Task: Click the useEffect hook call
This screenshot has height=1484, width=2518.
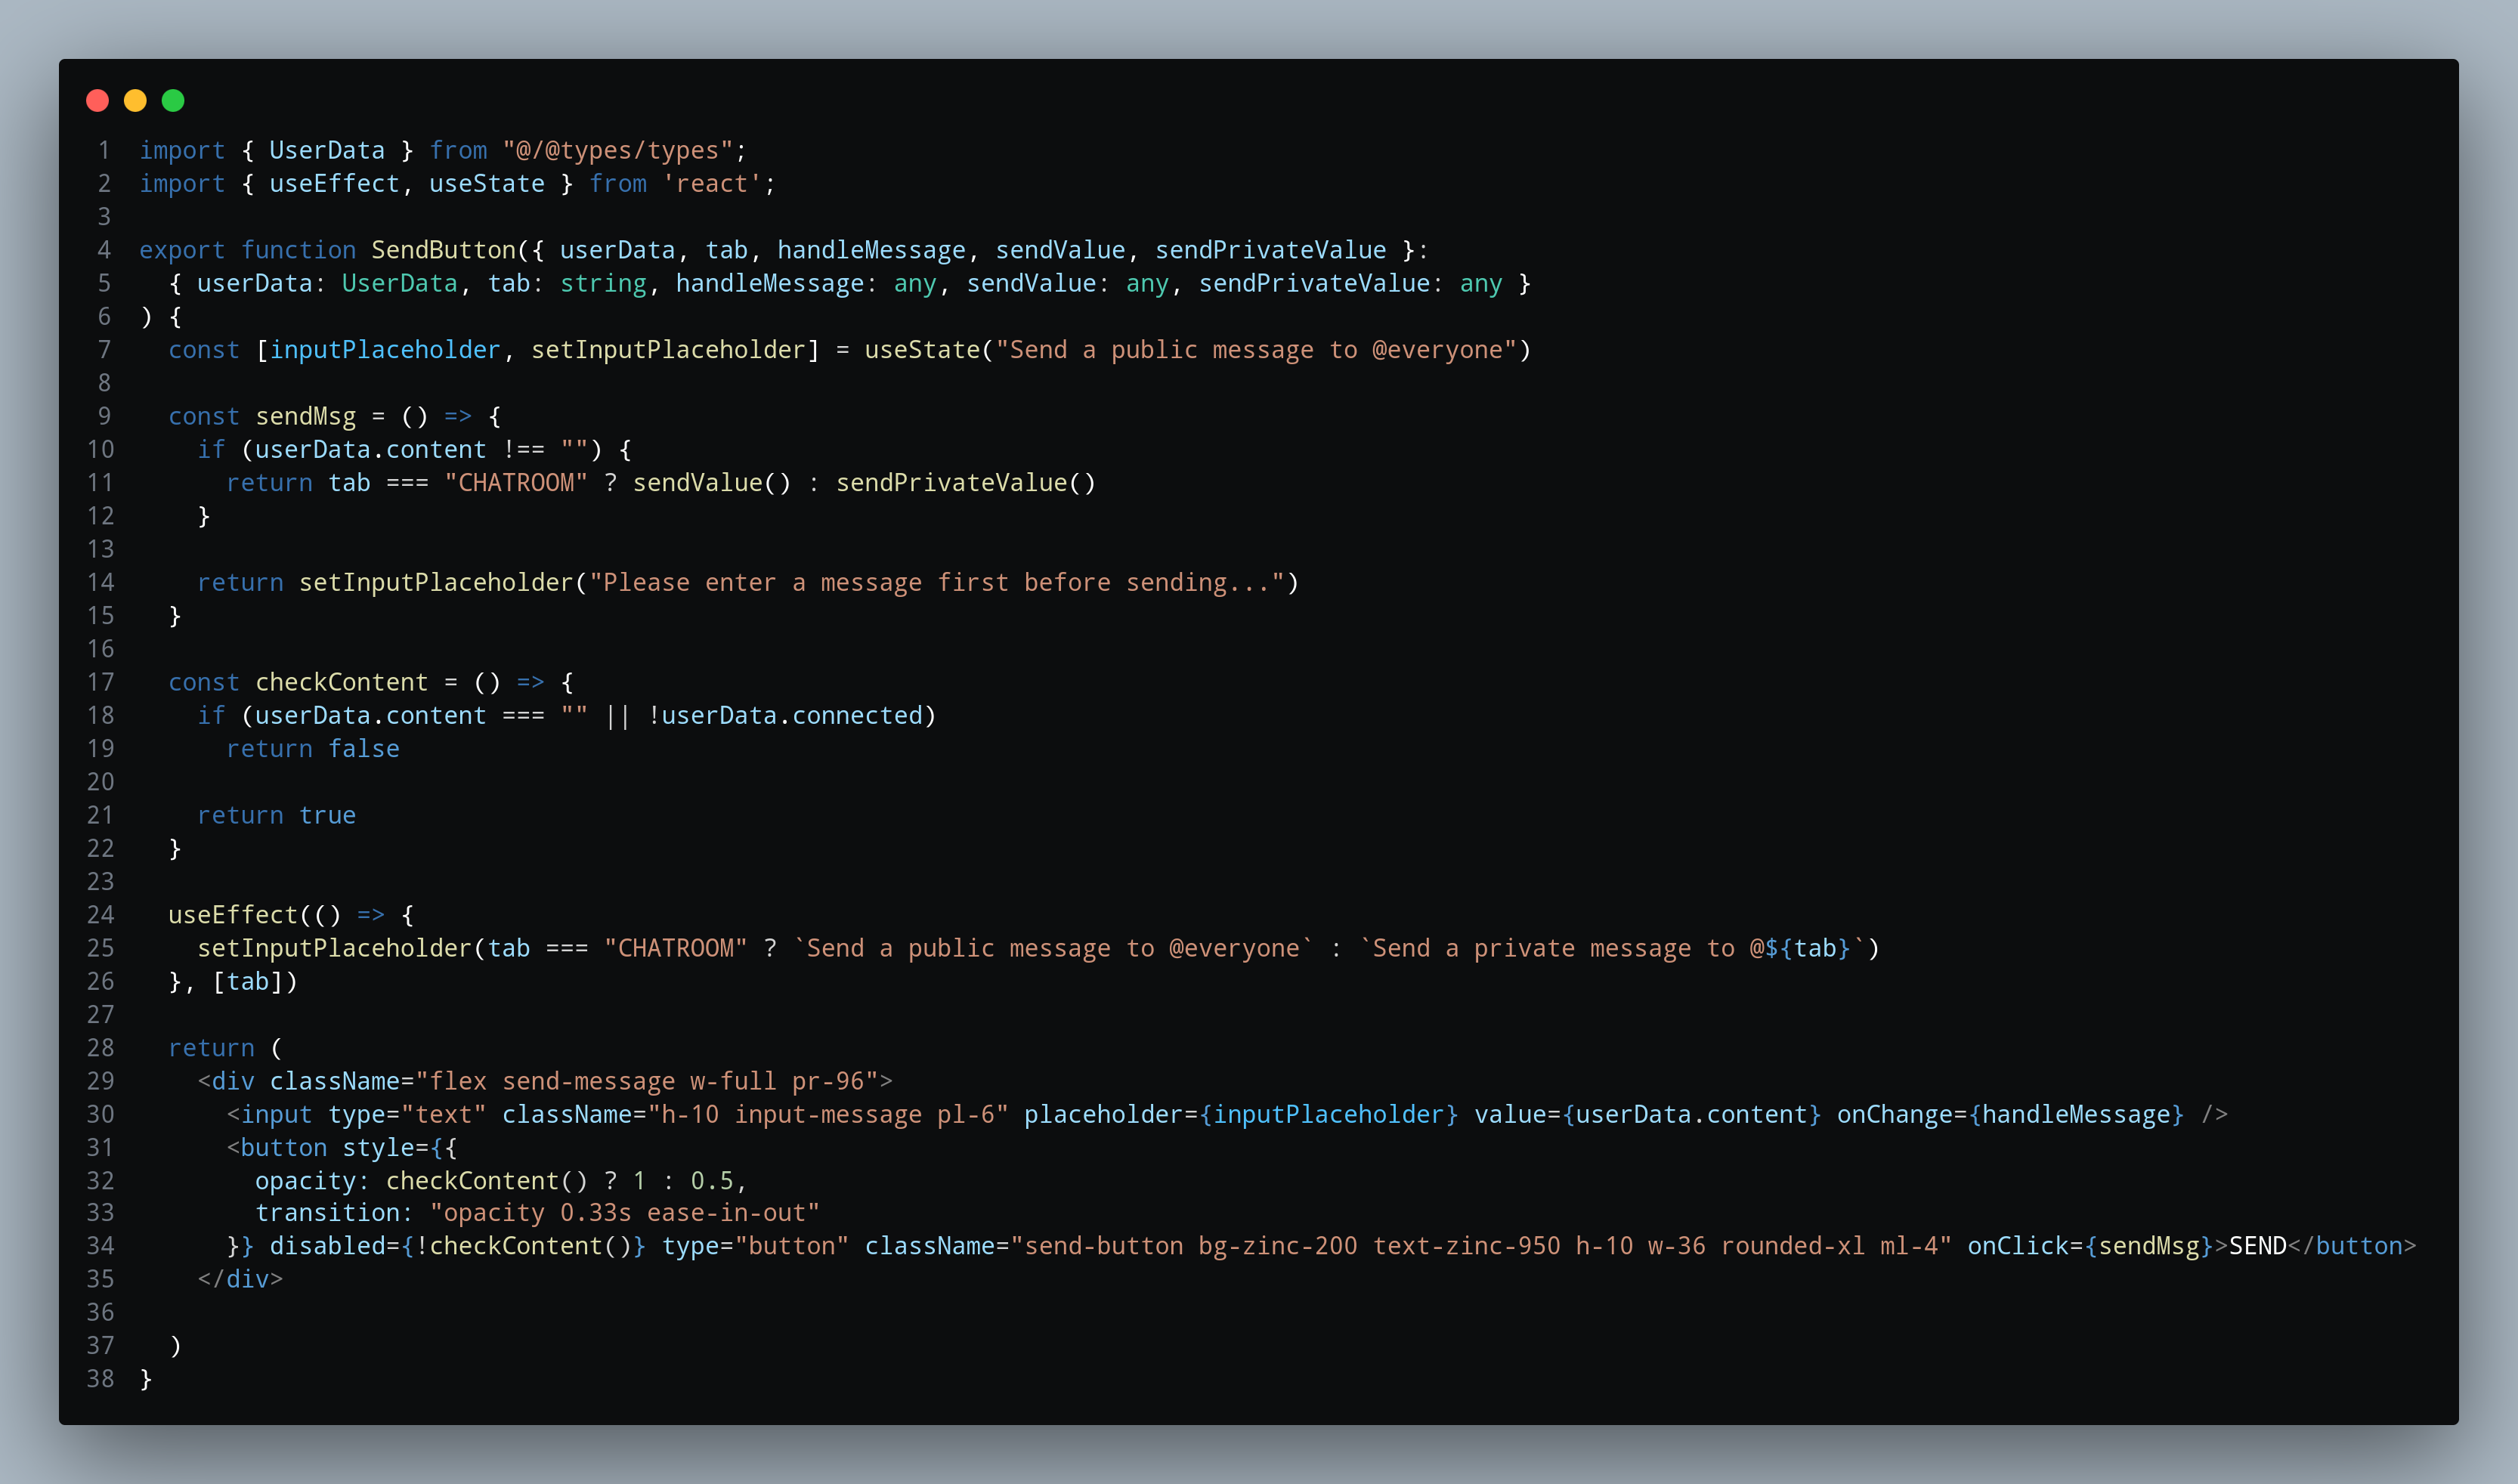Action: pyautogui.click(x=232, y=915)
